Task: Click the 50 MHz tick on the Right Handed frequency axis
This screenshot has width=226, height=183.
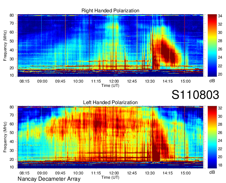Action: pos(12,41)
